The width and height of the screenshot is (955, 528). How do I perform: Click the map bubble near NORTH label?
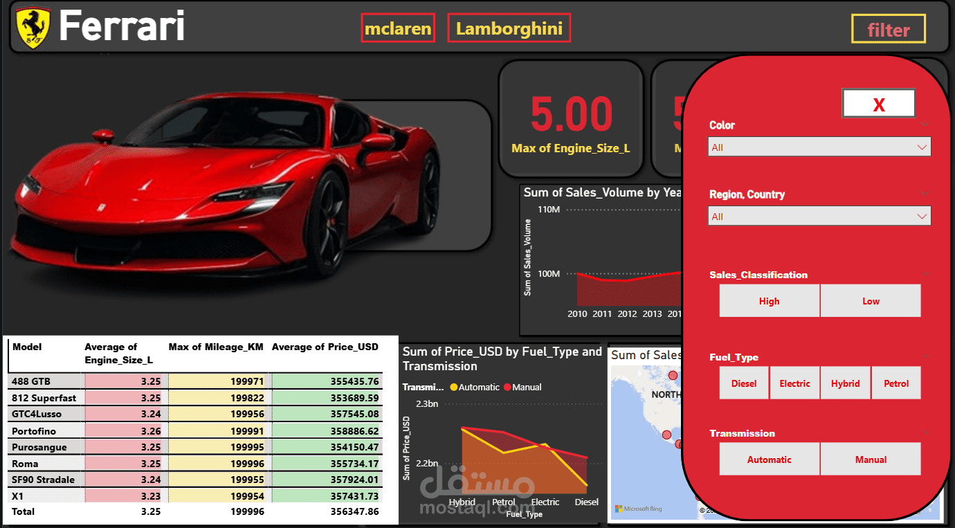point(672,375)
